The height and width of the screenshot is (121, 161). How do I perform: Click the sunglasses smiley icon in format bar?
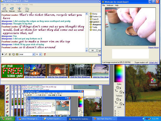[17, 54]
